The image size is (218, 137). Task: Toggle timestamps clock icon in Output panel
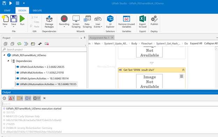pyautogui.click(x=4, y=98)
